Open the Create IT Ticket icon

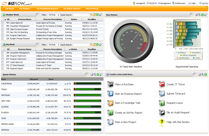(x=162, y=84)
